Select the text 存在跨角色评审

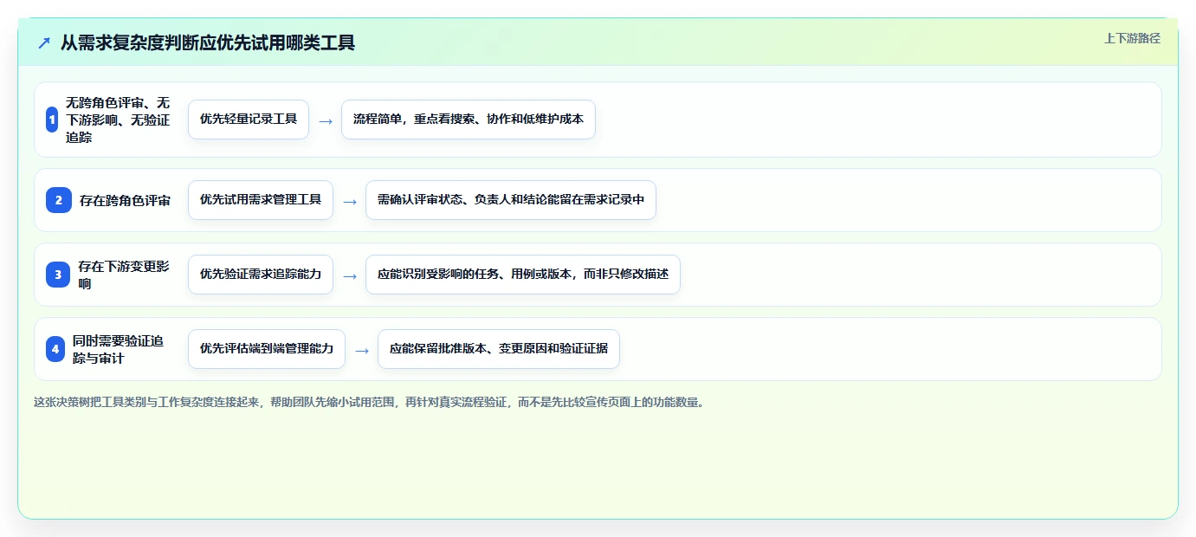pyautogui.click(x=125, y=200)
